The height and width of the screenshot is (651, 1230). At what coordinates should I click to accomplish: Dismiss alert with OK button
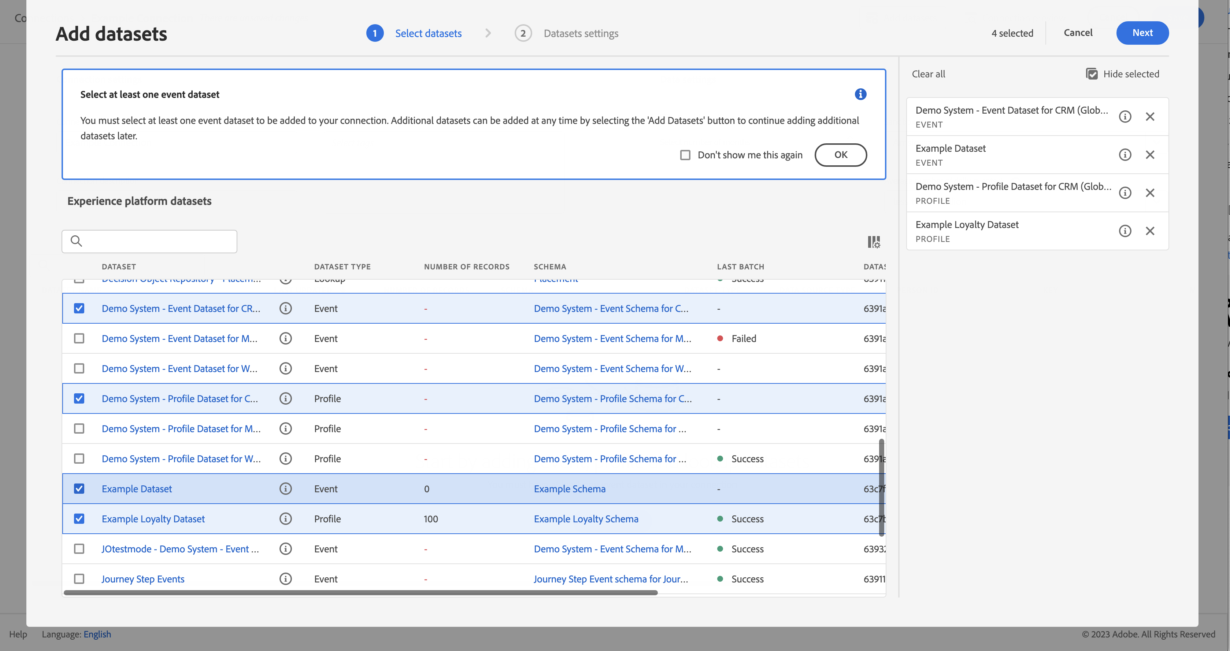[840, 155]
